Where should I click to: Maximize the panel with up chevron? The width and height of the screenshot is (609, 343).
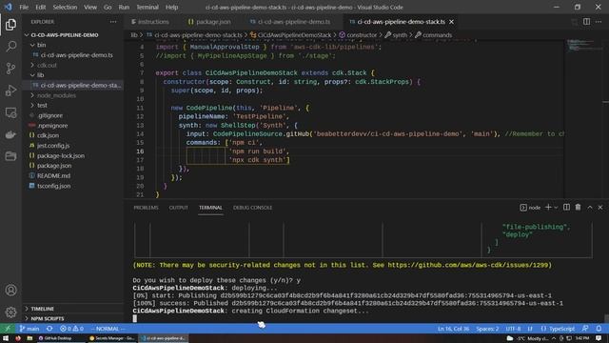590,208
